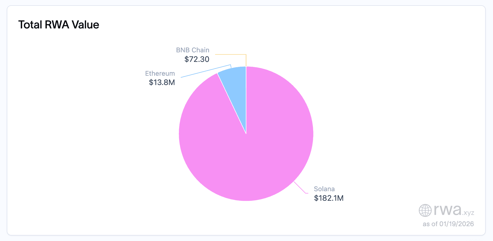Click the Ethereum chart label

(x=160, y=73)
